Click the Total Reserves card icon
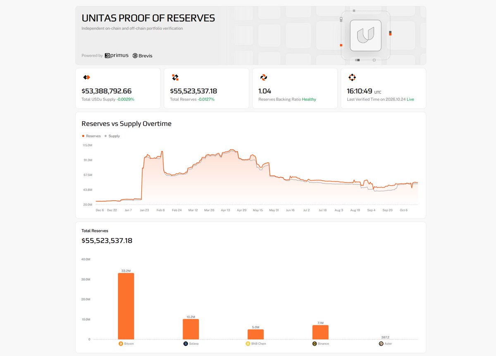The image size is (496, 356). 175,77
